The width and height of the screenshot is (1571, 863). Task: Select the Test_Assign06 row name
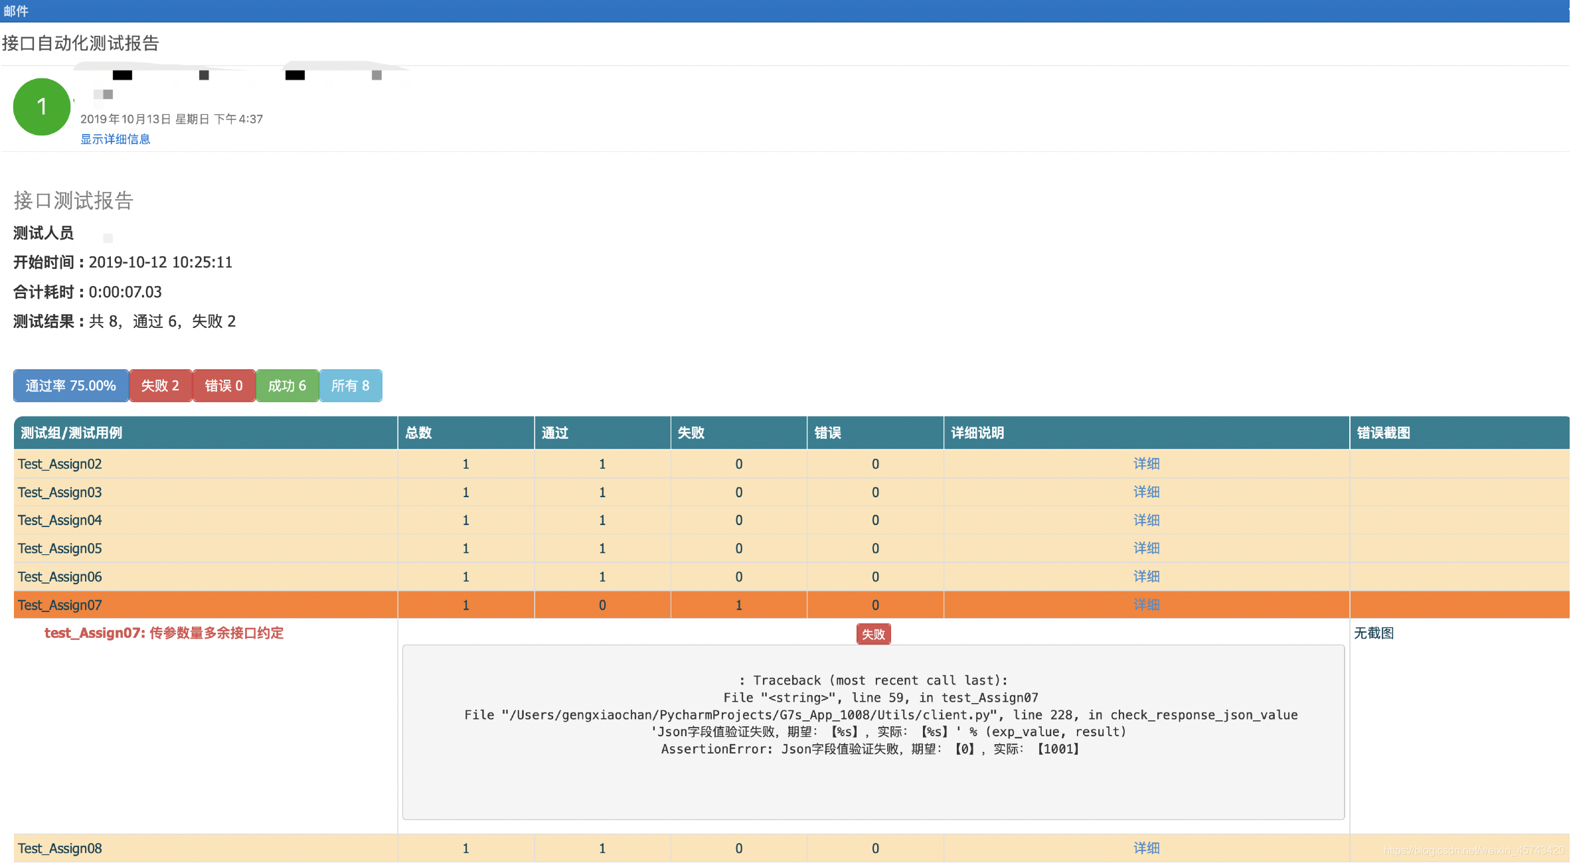tap(60, 577)
